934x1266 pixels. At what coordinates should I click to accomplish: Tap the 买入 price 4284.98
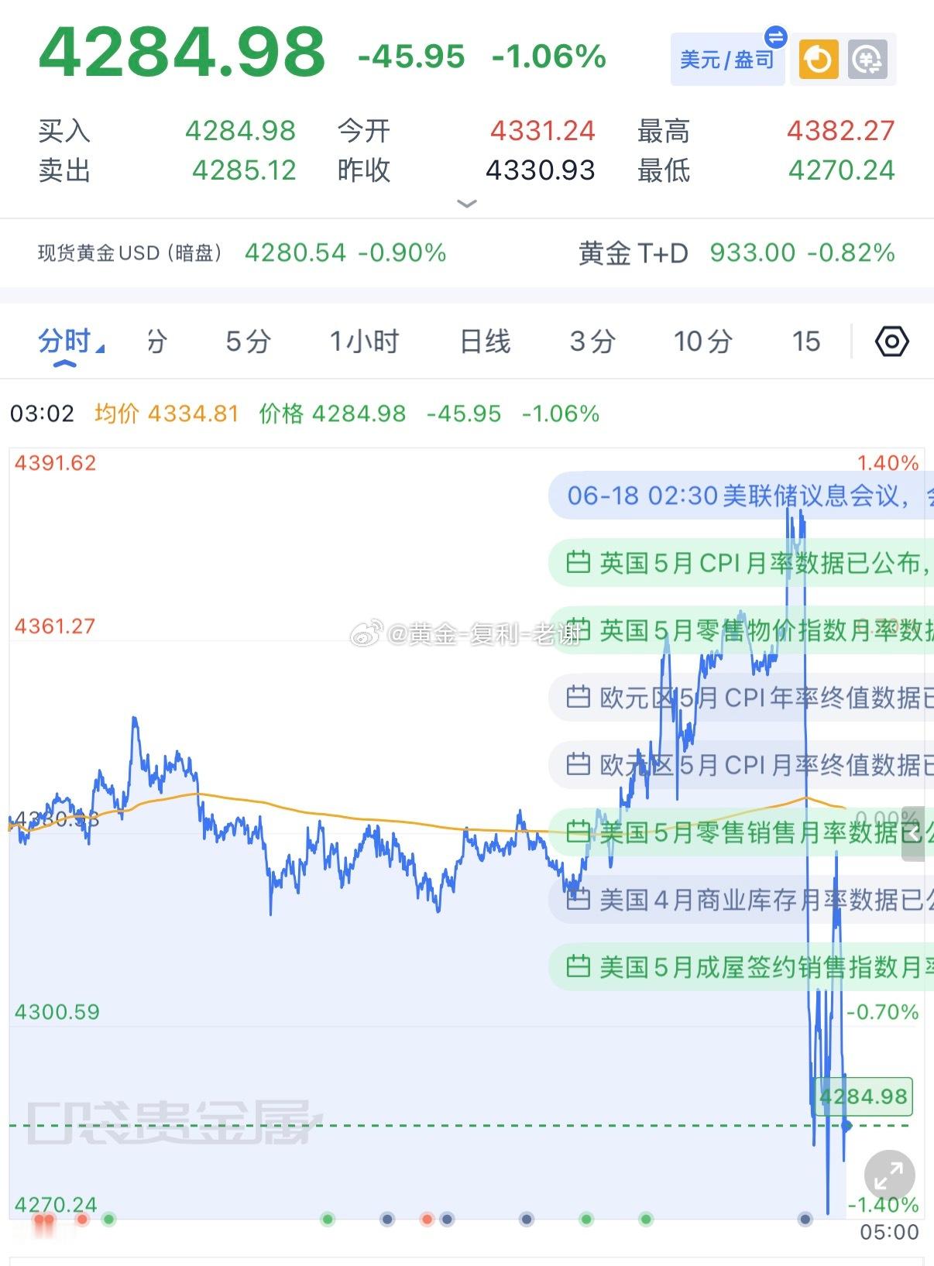(x=240, y=131)
